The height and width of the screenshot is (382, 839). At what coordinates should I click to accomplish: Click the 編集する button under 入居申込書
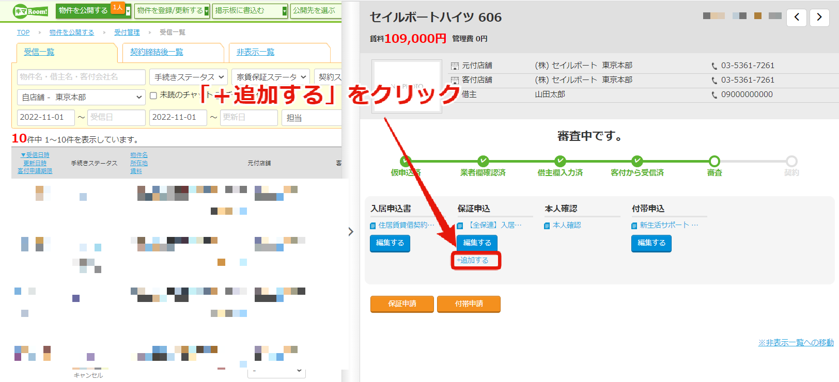click(390, 243)
